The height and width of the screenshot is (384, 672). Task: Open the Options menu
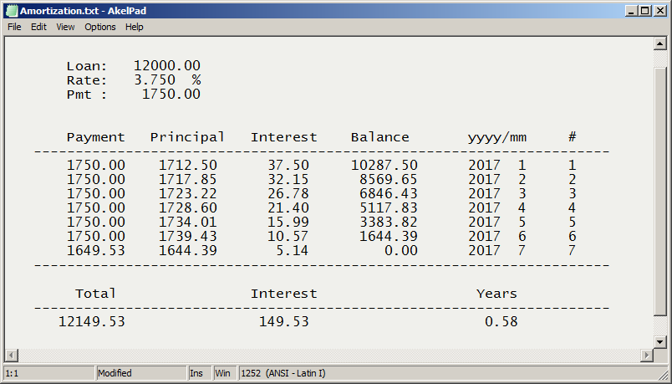(x=100, y=27)
